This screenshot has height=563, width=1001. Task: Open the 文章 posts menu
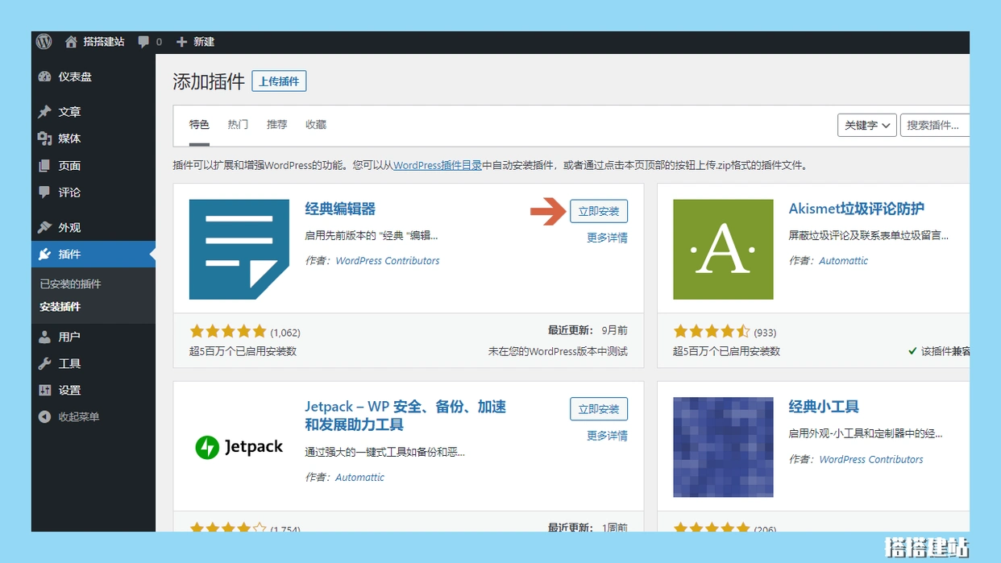point(69,112)
